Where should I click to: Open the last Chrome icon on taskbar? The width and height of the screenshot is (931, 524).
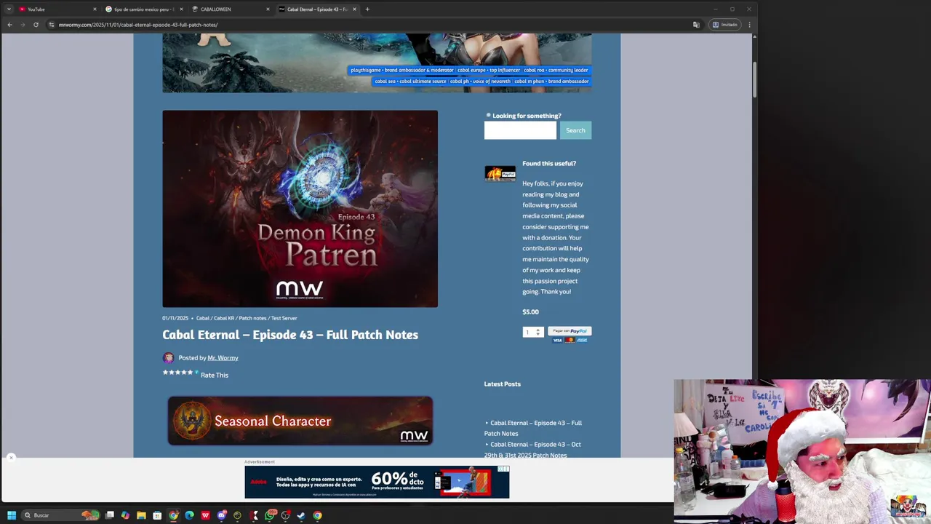point(317,515)
